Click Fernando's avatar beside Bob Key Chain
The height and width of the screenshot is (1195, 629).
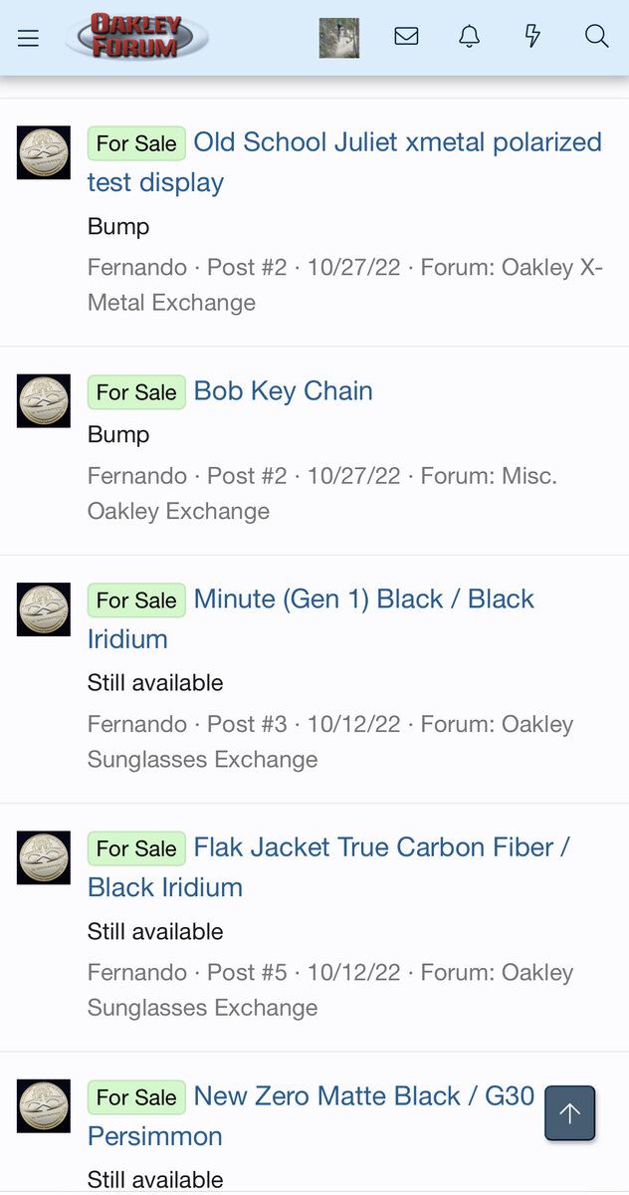[x=44, y=401]
